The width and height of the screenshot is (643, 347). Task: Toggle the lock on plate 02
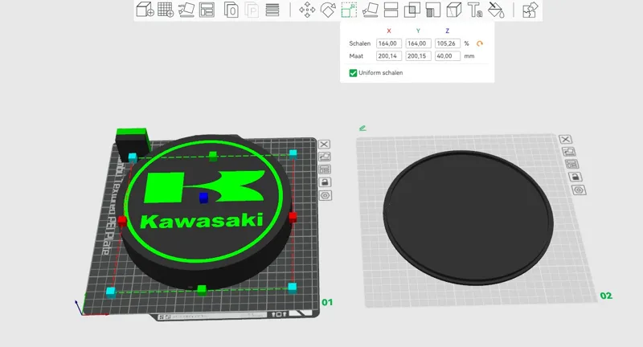pyautogui.click(x=575, y=177)
